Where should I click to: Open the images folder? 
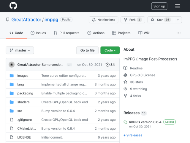pos(23,75)
